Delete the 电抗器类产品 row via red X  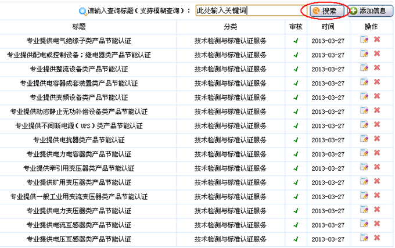point(377,139)
